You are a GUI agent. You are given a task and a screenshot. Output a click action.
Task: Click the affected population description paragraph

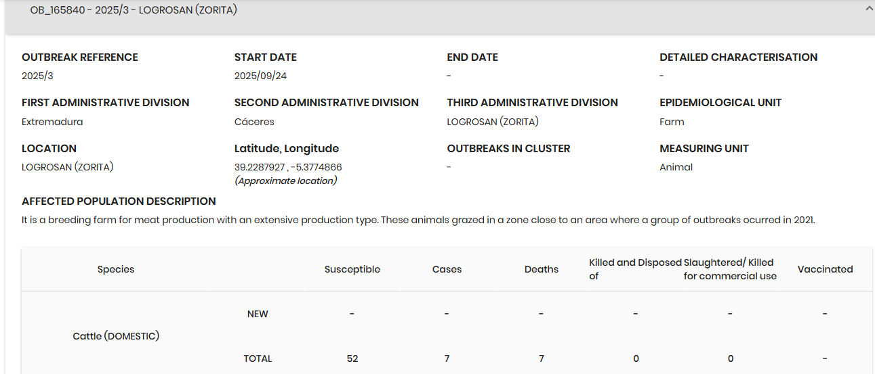(418, 220)
